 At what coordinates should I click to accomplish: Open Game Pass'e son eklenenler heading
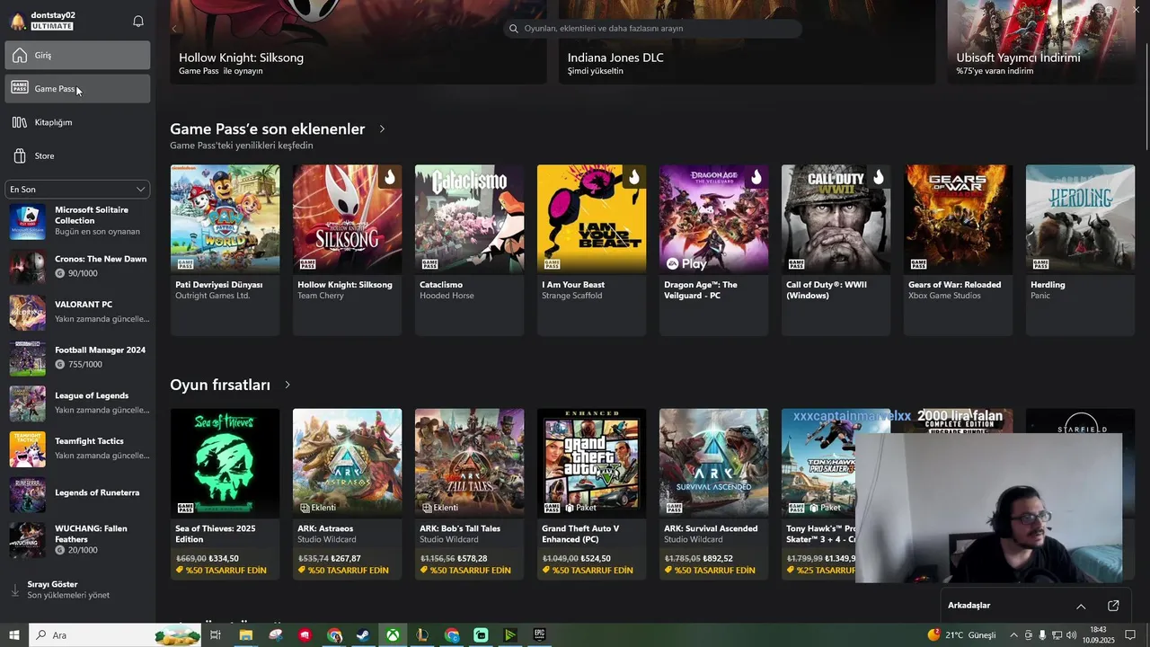point(267,129)
